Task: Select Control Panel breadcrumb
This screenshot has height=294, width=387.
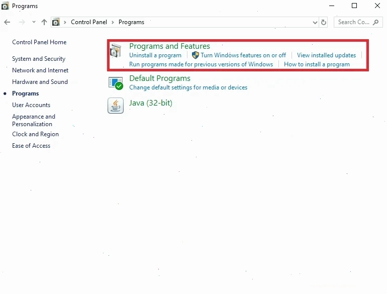Action: click(89, 22)
